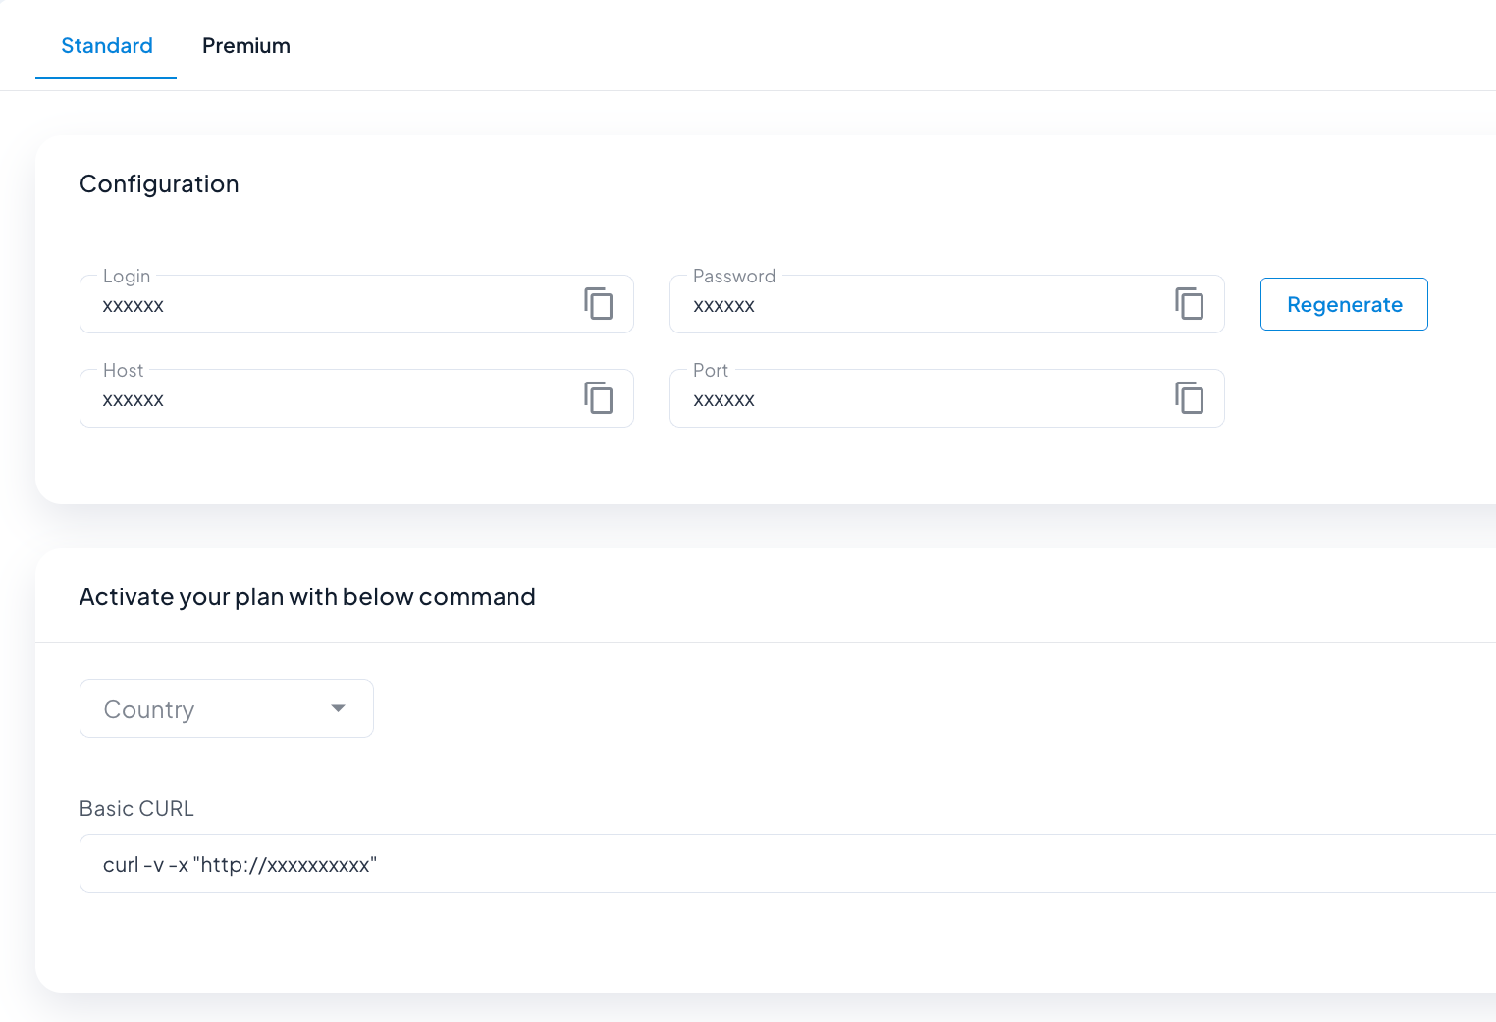This screenshot has width=1496, height=1022.
Task: Click the Configuration section heading
Action: [159, 184]
